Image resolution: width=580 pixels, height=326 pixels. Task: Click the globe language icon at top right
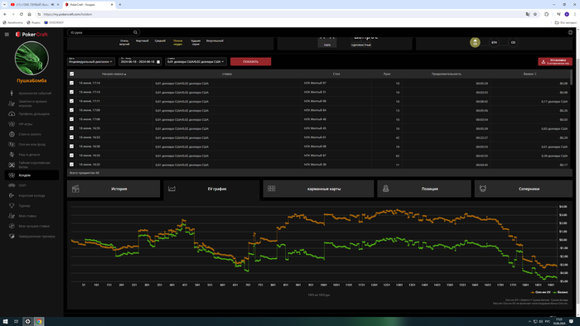[x=570, y=32]
